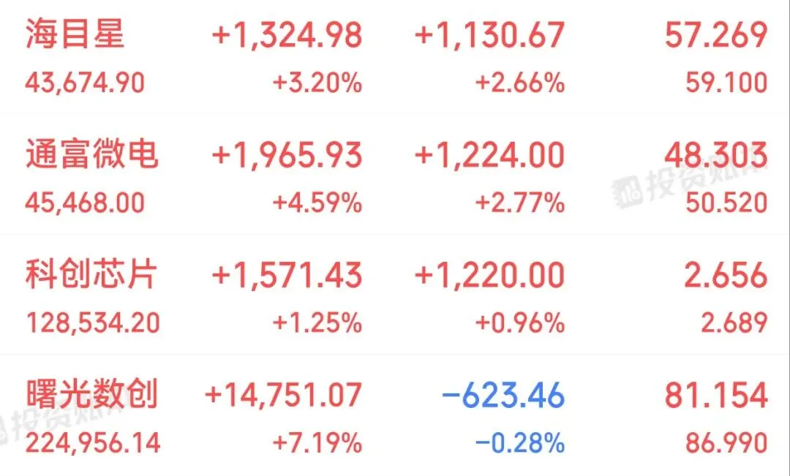Select 曙光数创 profit amount +14,751.07

click(283, 396)
